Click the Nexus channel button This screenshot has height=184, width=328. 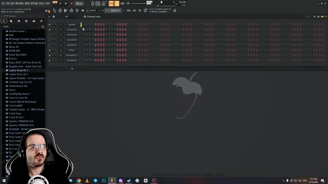72,50
